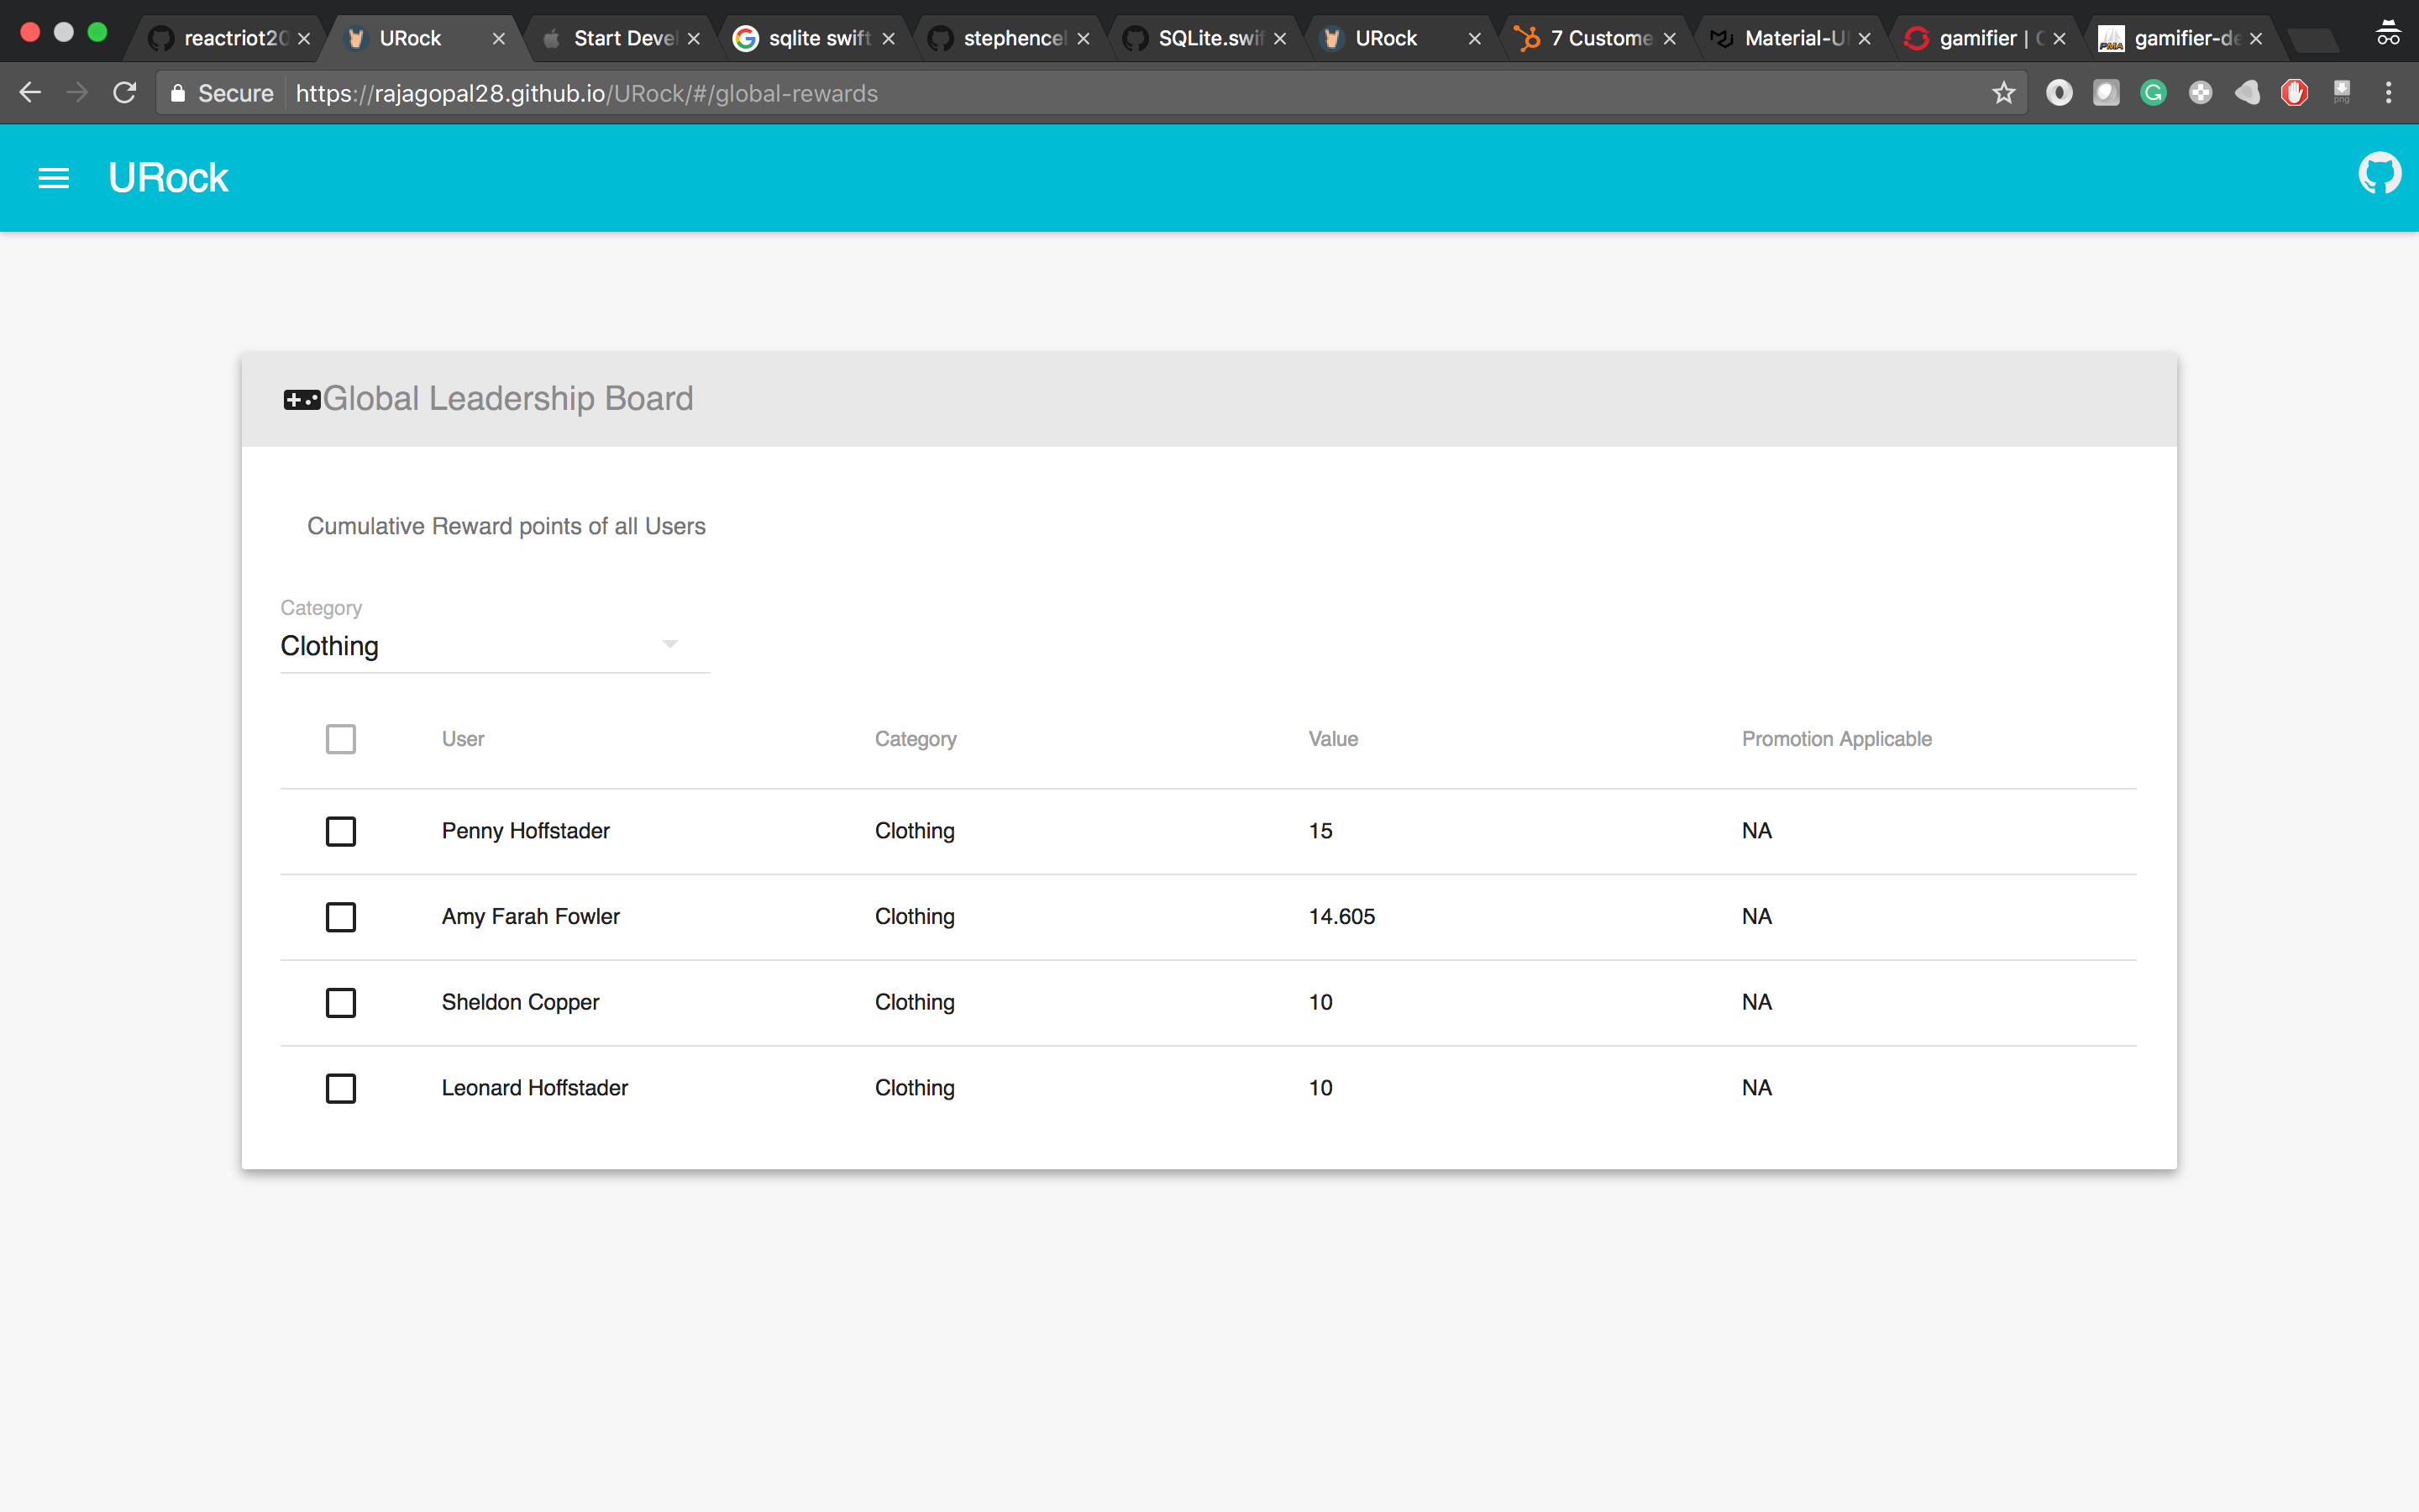Click the red AdBlock extension icon

coord(2294,93)
